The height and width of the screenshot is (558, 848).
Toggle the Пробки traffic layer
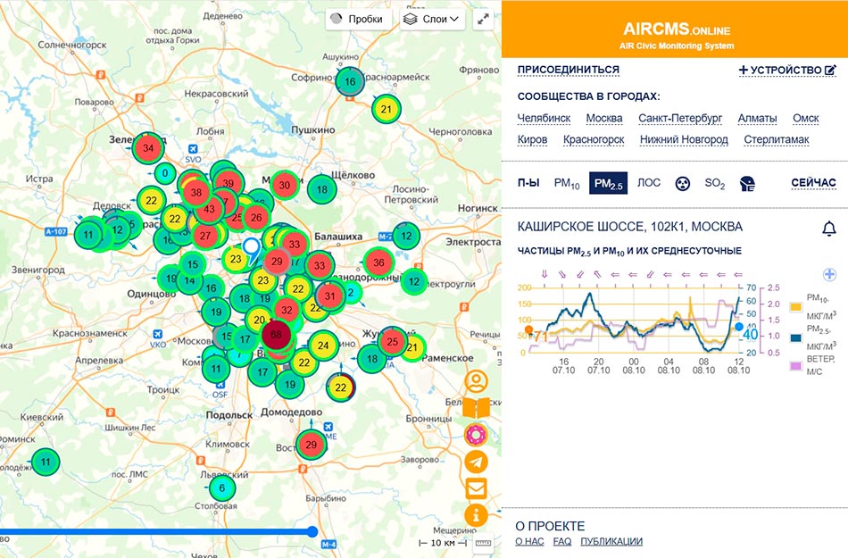tap(357, 19)
